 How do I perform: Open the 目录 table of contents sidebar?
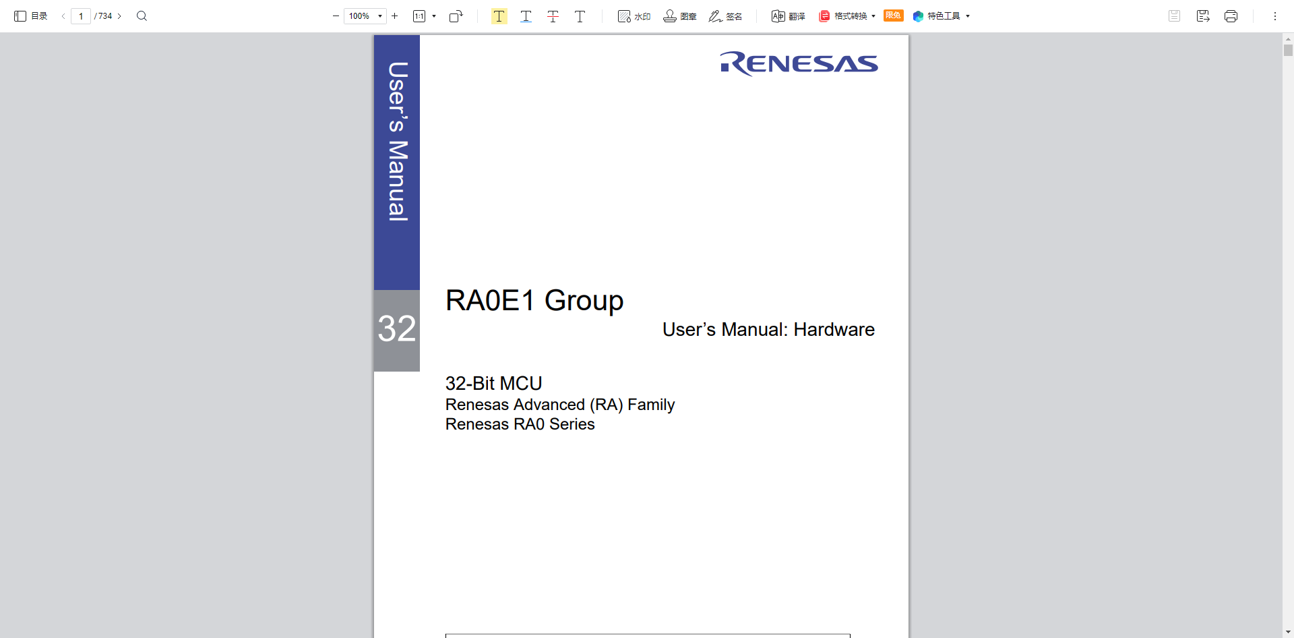30,16
